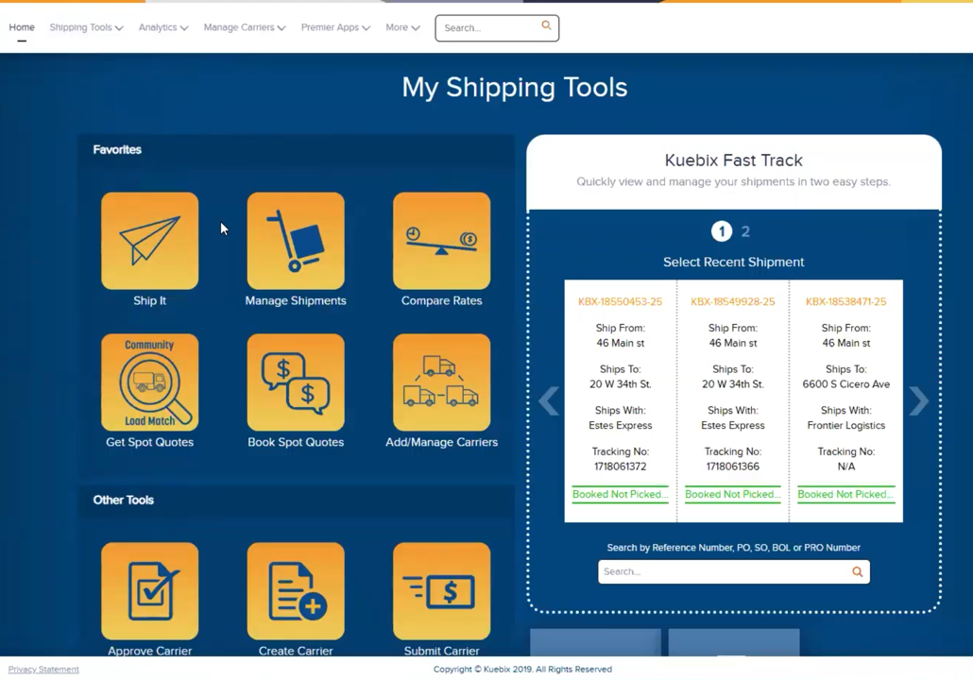Image resolution: width=973 pixels, height=680 pixels.
Task: Open the Ship It paper plane tile
Action: point(149,241)
